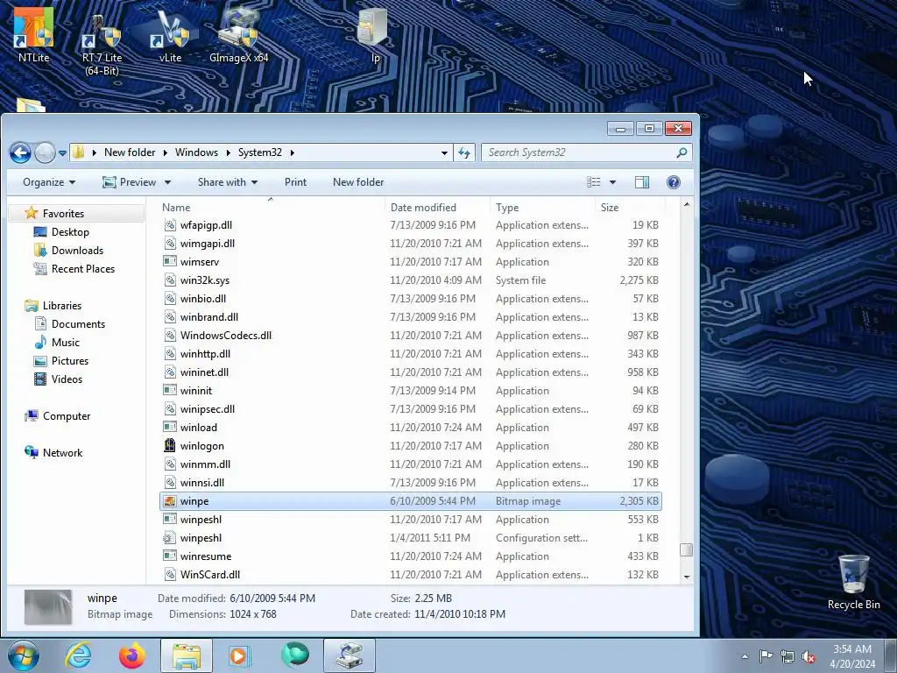Select Recent Places under Favorites
Viewport: 897px width, 673px height.
(x=83, y=268)
